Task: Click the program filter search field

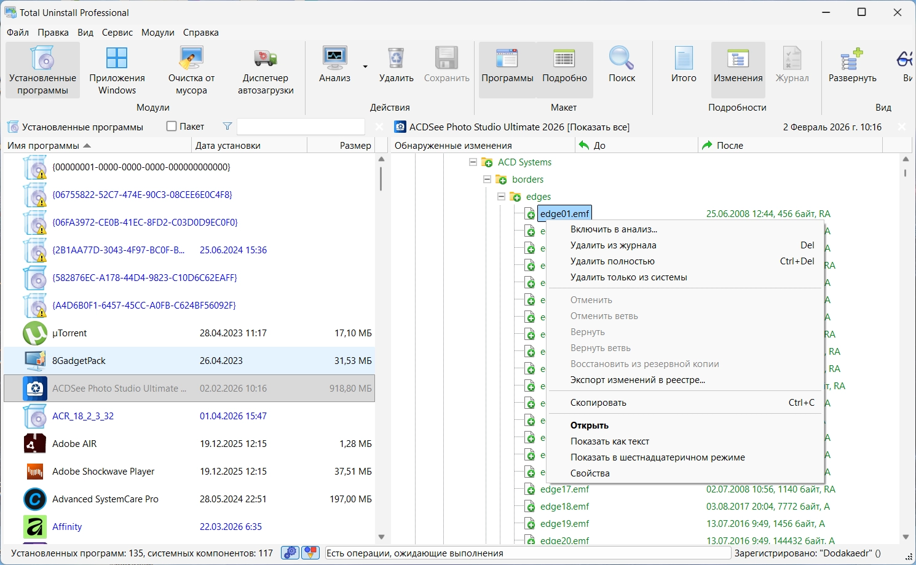Action: pyautogui.click(x=301, y=127)
